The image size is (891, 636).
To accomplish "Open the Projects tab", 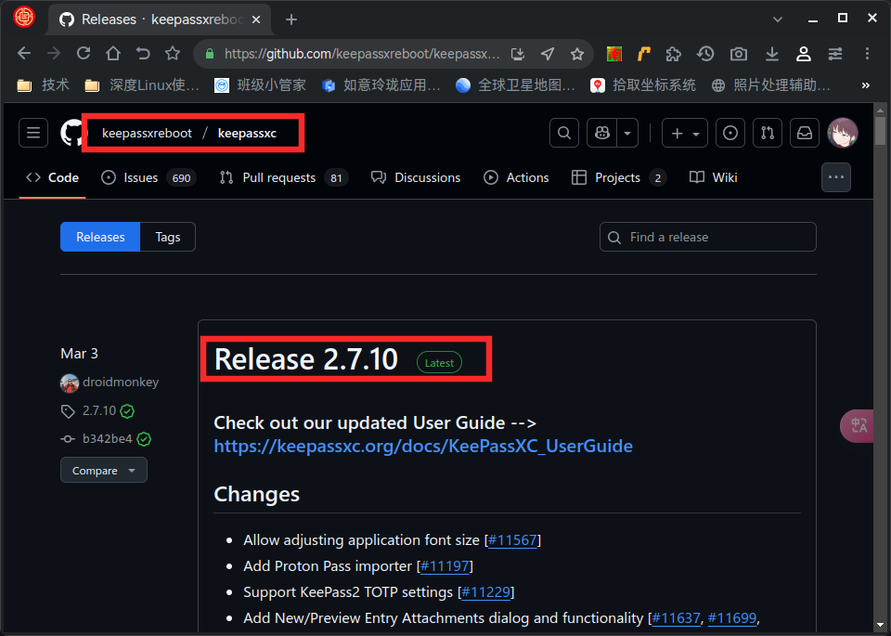I will (619, 178).
